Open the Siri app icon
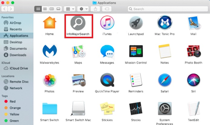Viewport: 210px width, 125px height. tap(194, 80)
